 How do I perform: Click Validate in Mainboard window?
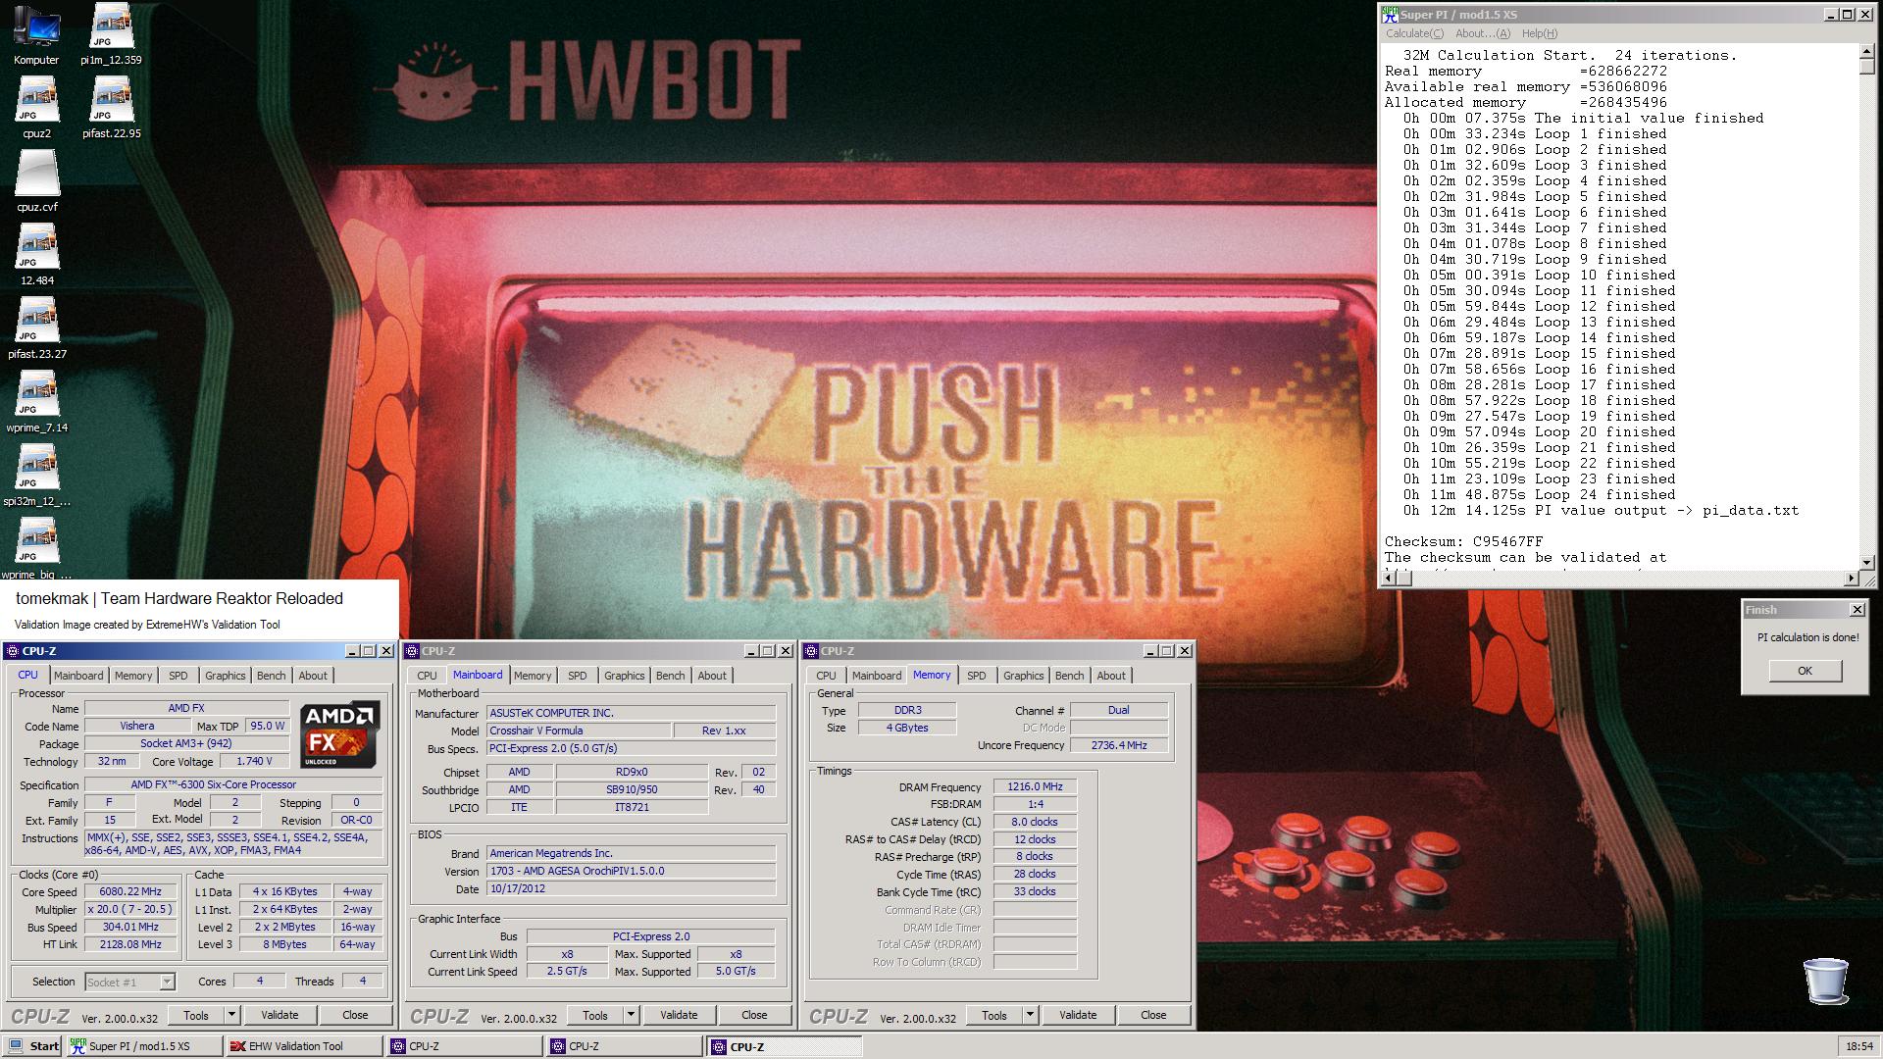coord(679,1015)
